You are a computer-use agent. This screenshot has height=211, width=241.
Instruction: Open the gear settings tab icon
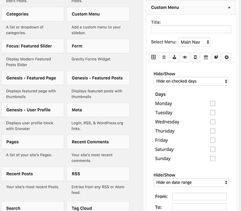227,57
